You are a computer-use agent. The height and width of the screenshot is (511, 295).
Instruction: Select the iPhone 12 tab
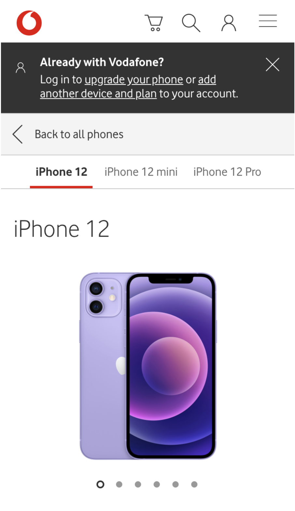pos(62,172)
